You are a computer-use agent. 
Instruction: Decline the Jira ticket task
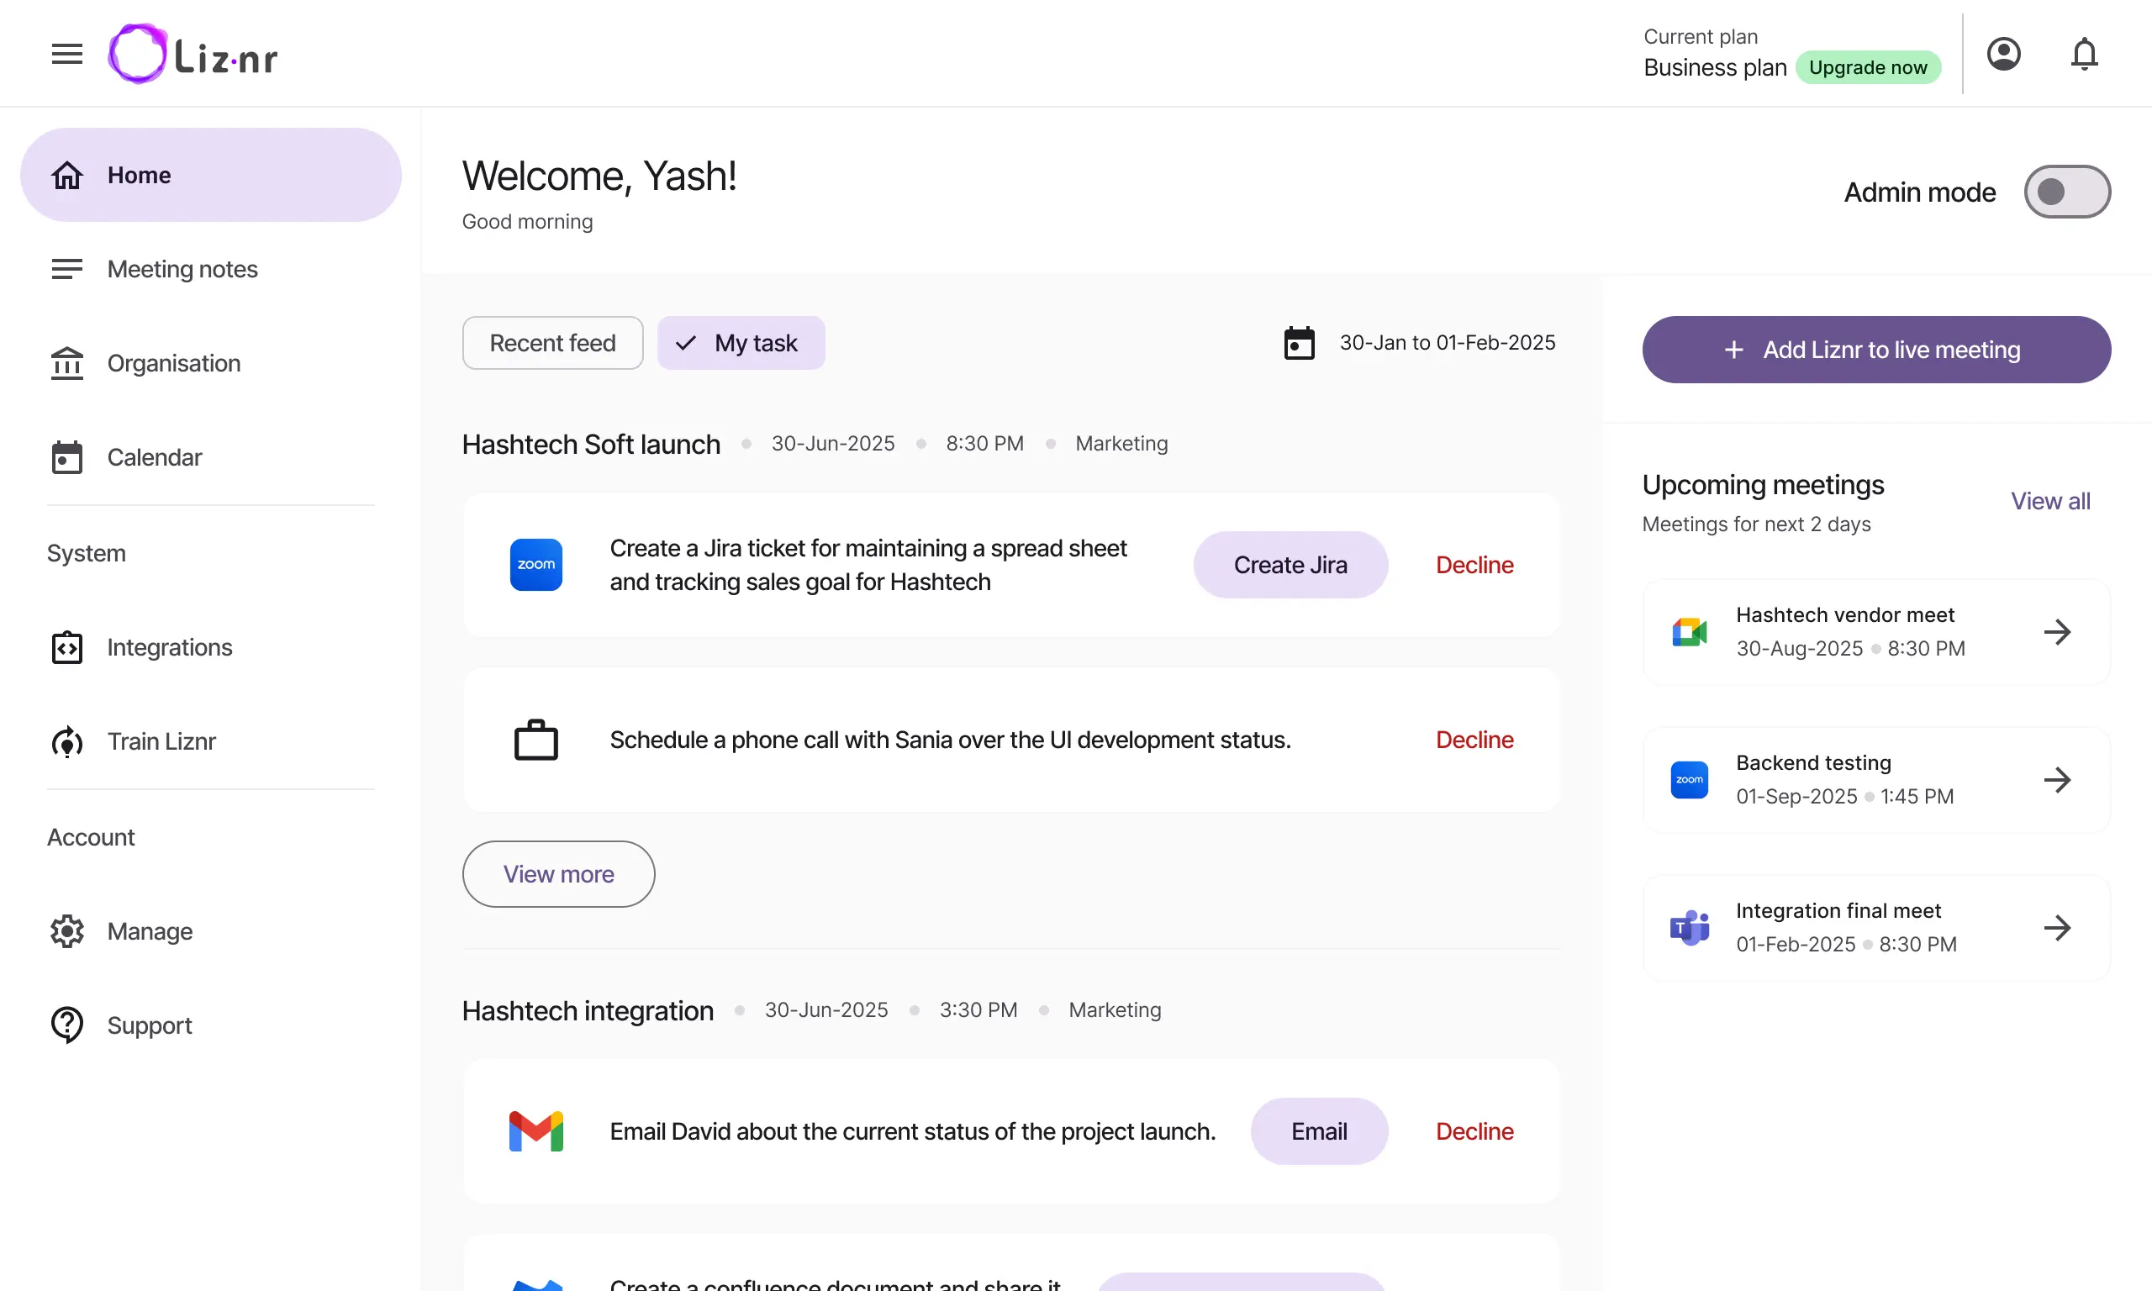pos(1474,565)
